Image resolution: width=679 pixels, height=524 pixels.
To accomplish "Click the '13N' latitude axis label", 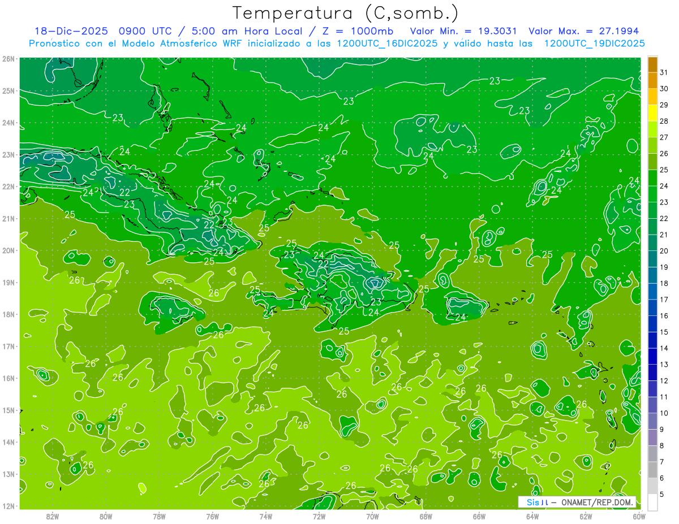I will pyautogui.click(x=8, y=474).
